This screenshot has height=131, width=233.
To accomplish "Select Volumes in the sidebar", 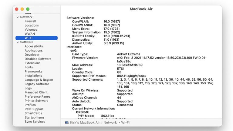I will pos(31,30).
